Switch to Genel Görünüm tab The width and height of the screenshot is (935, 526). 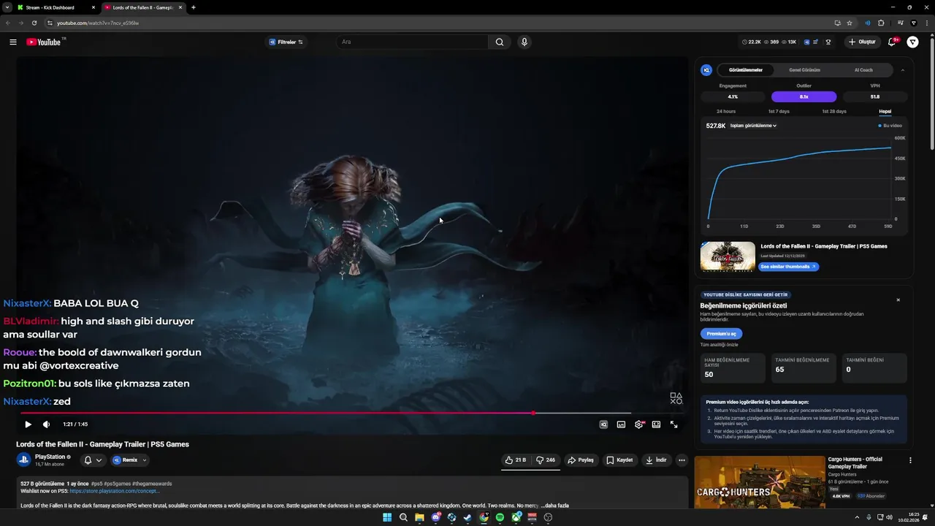point(804,70)
